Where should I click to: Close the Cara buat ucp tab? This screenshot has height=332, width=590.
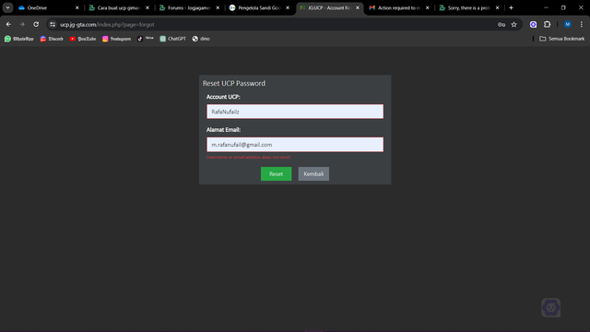click(x=147, y=7)
